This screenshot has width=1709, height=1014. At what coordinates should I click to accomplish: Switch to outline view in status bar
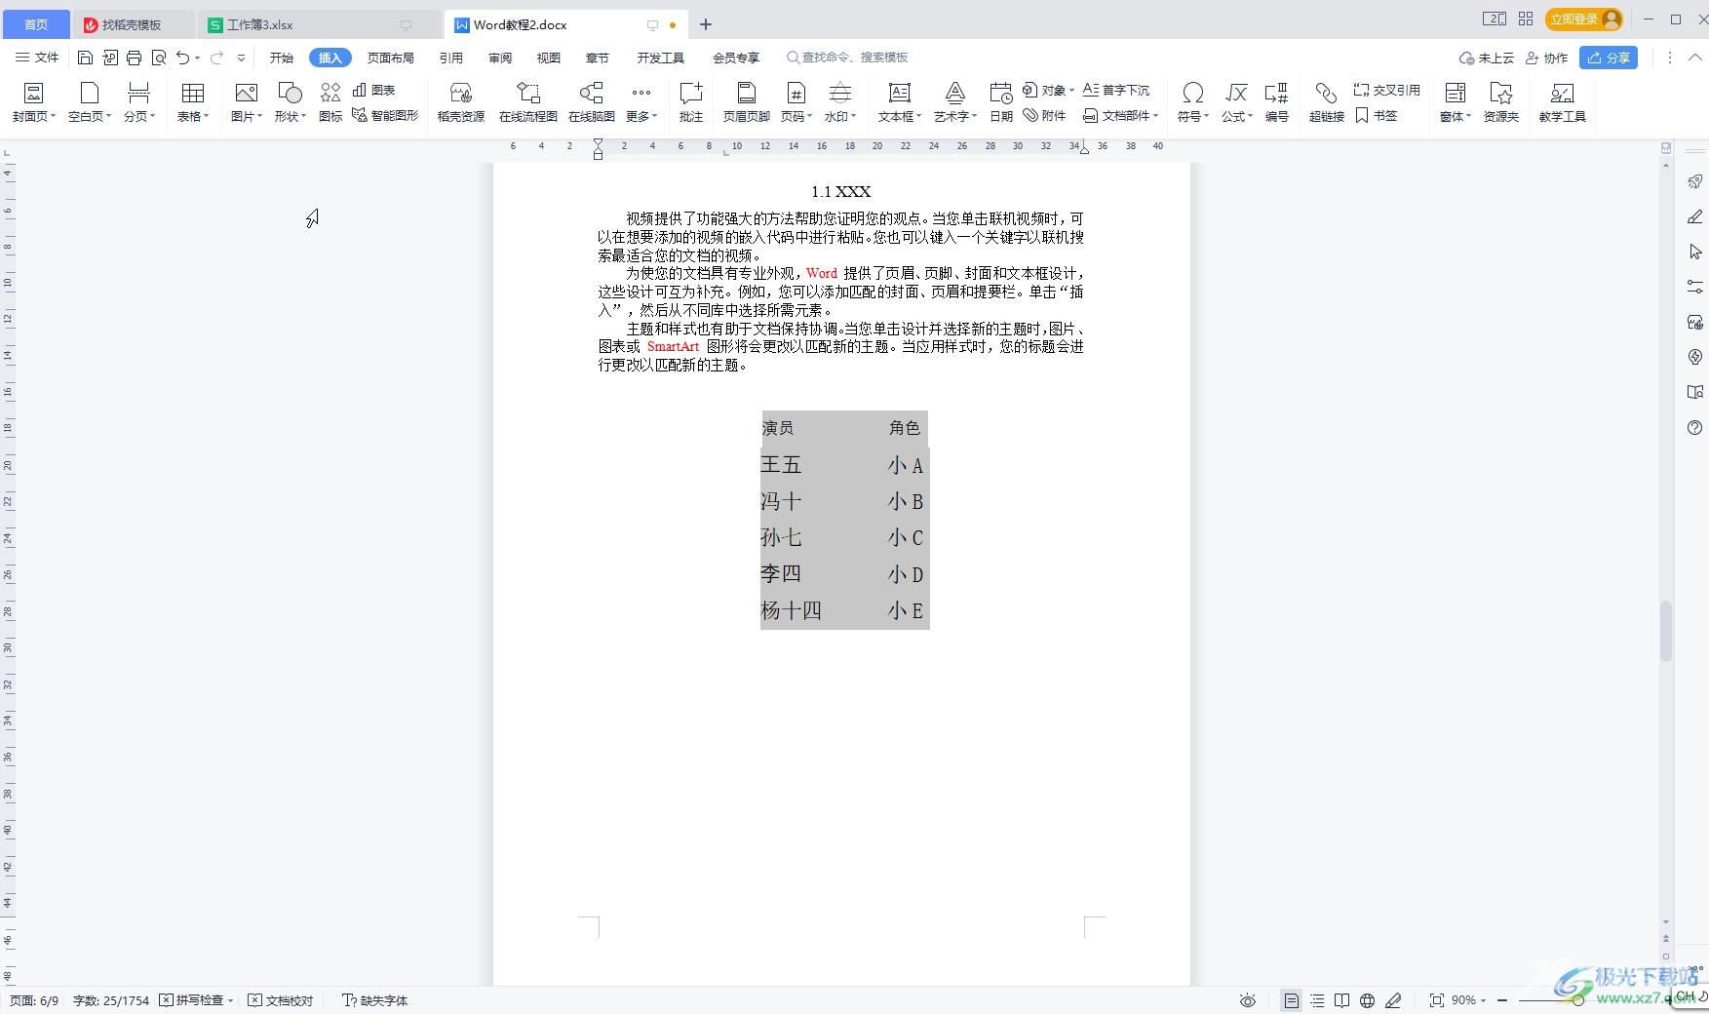(1317, 1000)
